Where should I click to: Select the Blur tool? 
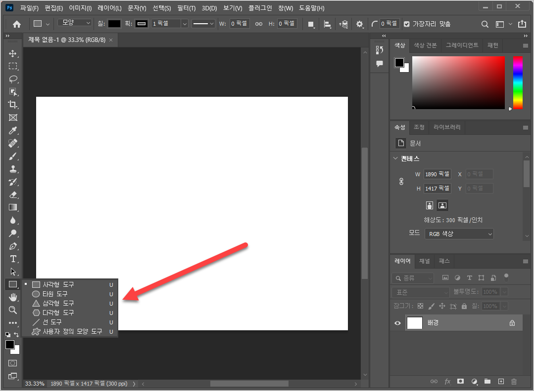13,220
